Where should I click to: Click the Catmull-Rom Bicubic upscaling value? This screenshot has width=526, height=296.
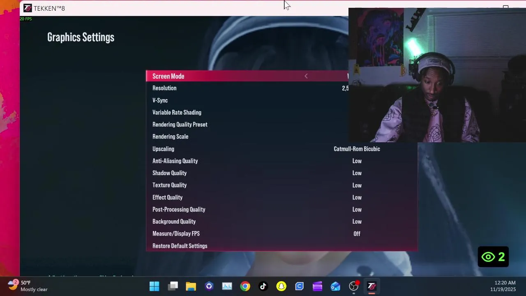pyautogui.click(x=357, y=149)
